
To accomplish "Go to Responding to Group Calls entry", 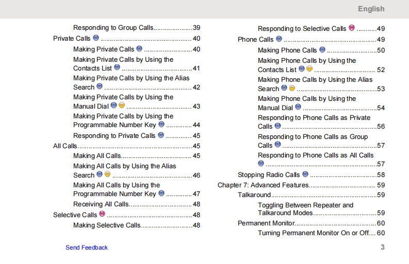I will [113, 28].
